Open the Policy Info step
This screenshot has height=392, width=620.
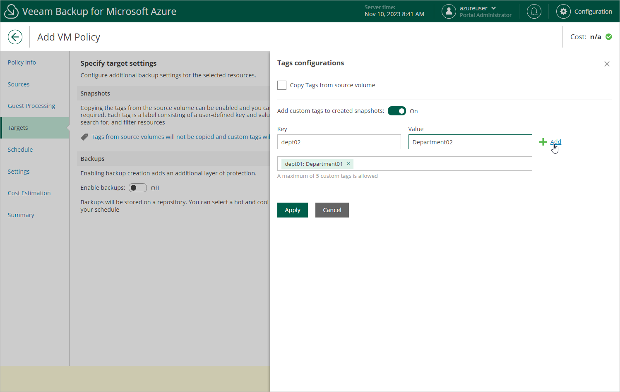tap(22, 62)
